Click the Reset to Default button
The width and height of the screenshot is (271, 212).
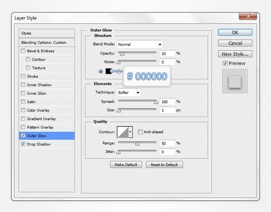click(x=164, y=165)
